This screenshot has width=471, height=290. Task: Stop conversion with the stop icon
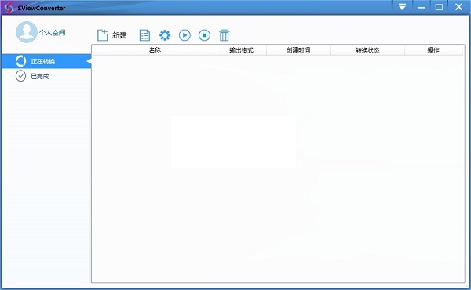coord(205,35)
